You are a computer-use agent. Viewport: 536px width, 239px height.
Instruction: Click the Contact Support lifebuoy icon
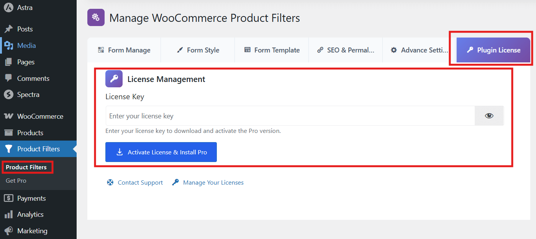click(x=110, y=183)
